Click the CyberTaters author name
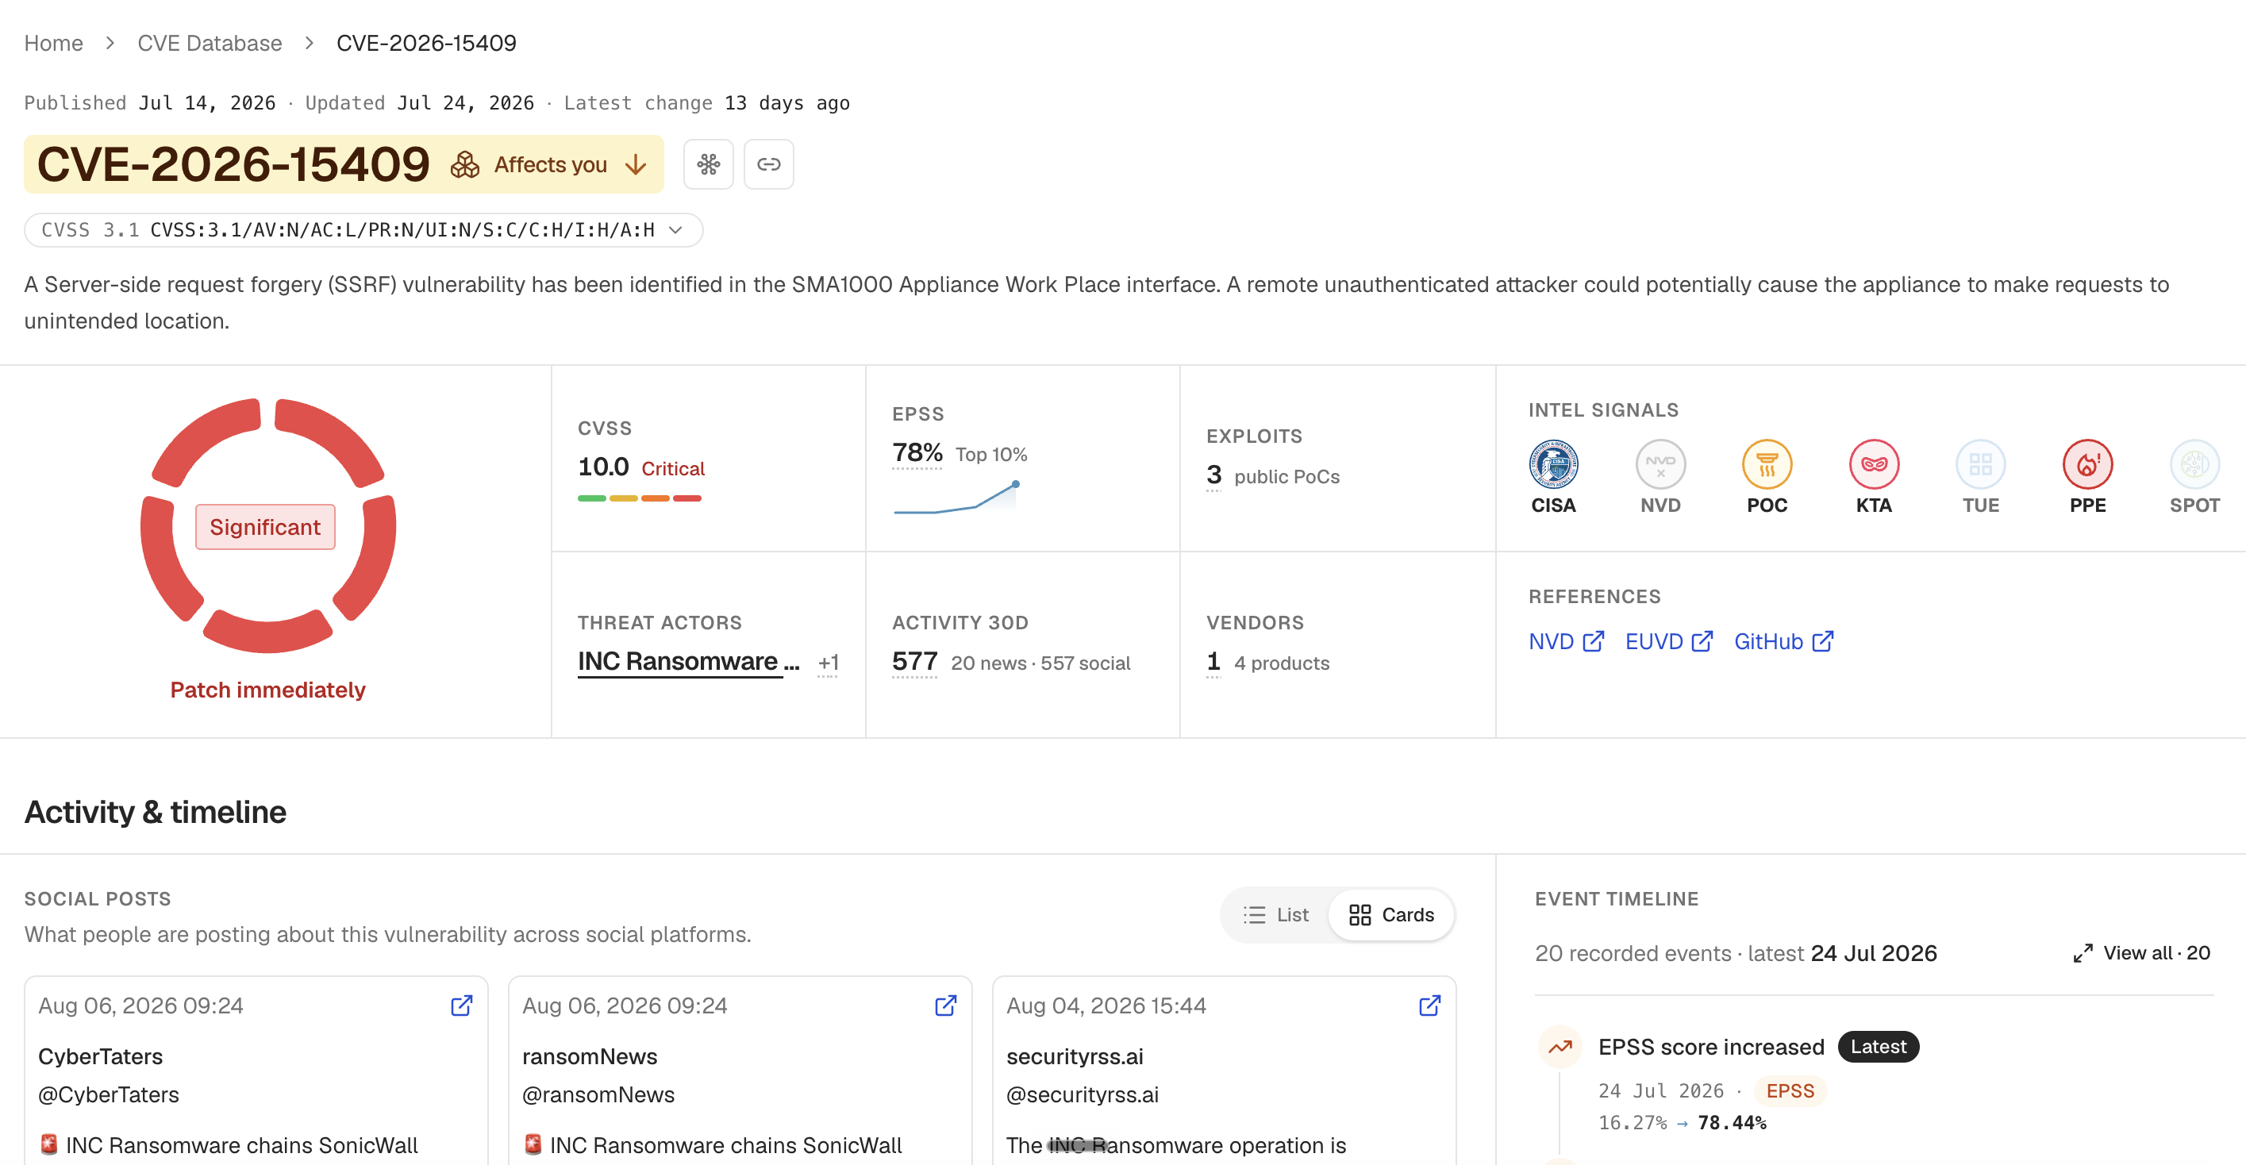This screenshot has width=2246, height=1165. click(100, 1056)
